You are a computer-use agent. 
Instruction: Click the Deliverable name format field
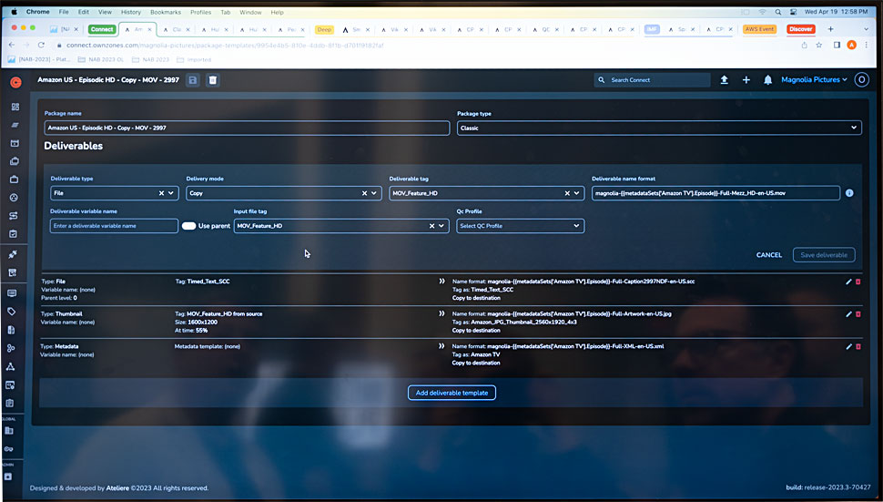pos(716,193)
